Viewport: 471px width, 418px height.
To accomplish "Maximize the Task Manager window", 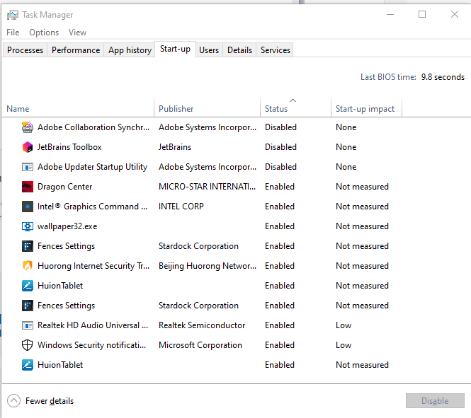I will click(422, 14).
